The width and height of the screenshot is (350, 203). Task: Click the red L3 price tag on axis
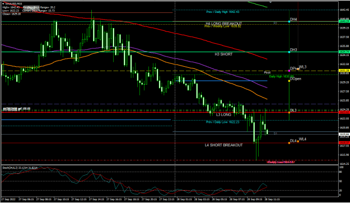(344, 112)
